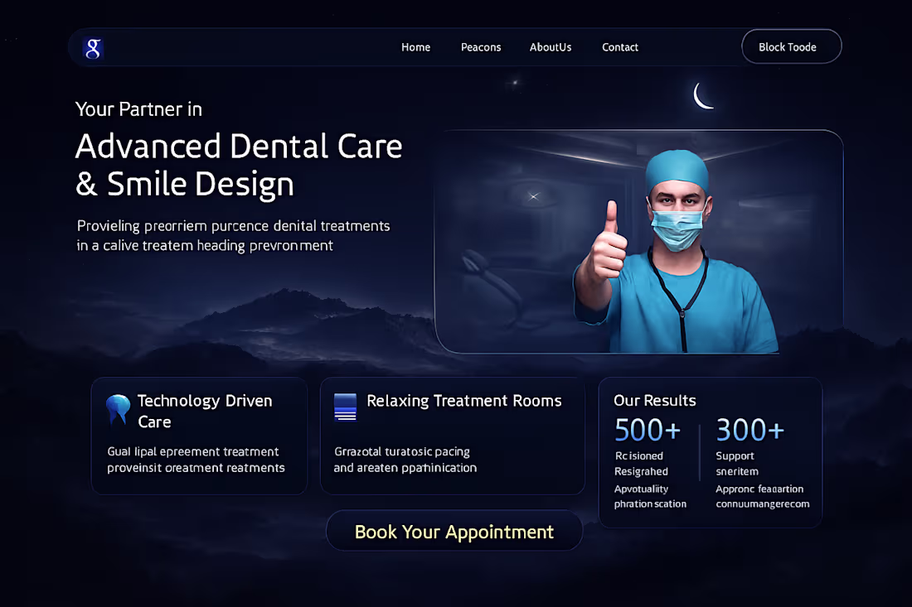Click the Your Partner in text

[138, 108]
